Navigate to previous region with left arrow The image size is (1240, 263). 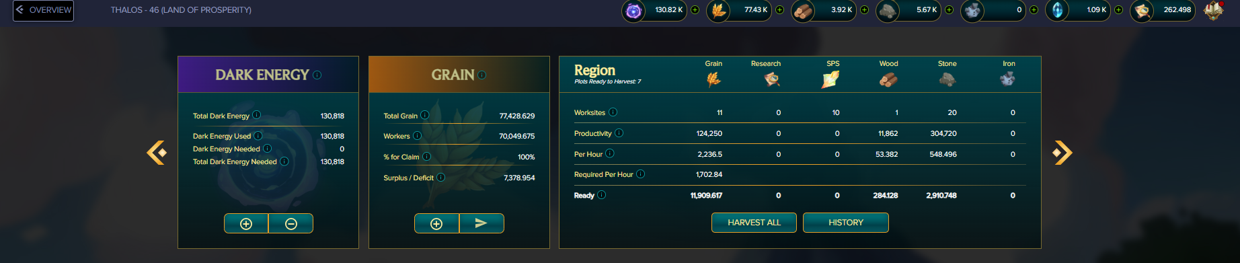(x=157, y=153)
